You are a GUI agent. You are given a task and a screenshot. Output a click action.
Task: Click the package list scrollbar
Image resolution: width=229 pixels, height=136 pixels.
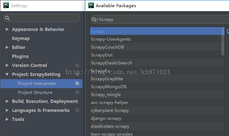tap(223, 41)
